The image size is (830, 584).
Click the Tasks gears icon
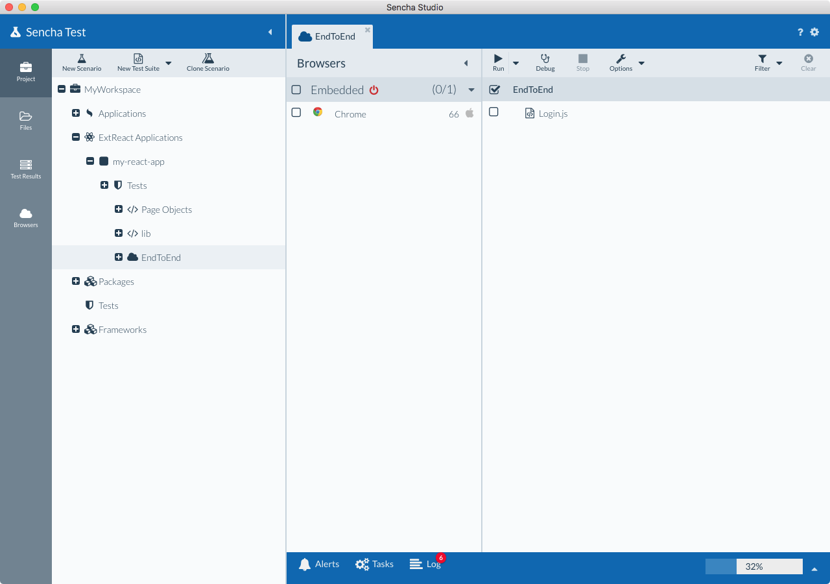pos(362,565)
